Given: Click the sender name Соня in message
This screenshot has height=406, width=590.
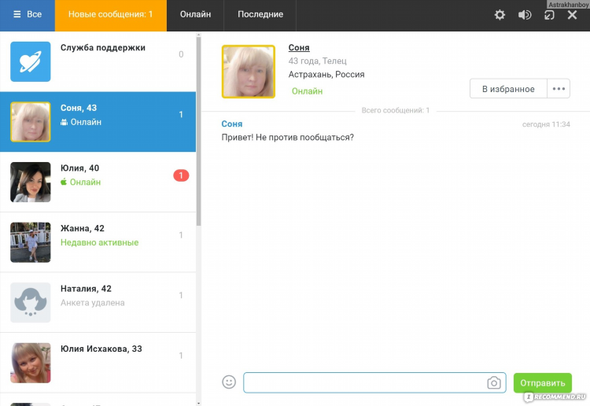Looking at the screenshot, I should [x=232, y=124].
